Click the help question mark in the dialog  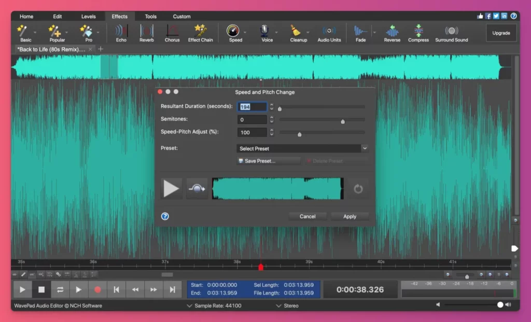coord(164,216)
